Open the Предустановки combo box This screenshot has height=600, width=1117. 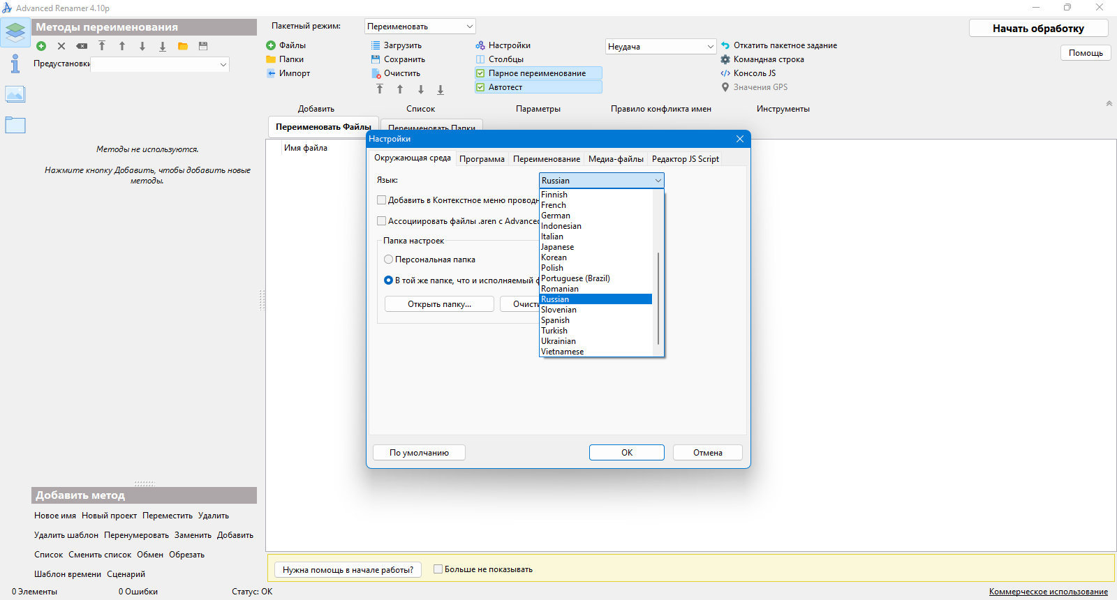[x=160, y=64]
